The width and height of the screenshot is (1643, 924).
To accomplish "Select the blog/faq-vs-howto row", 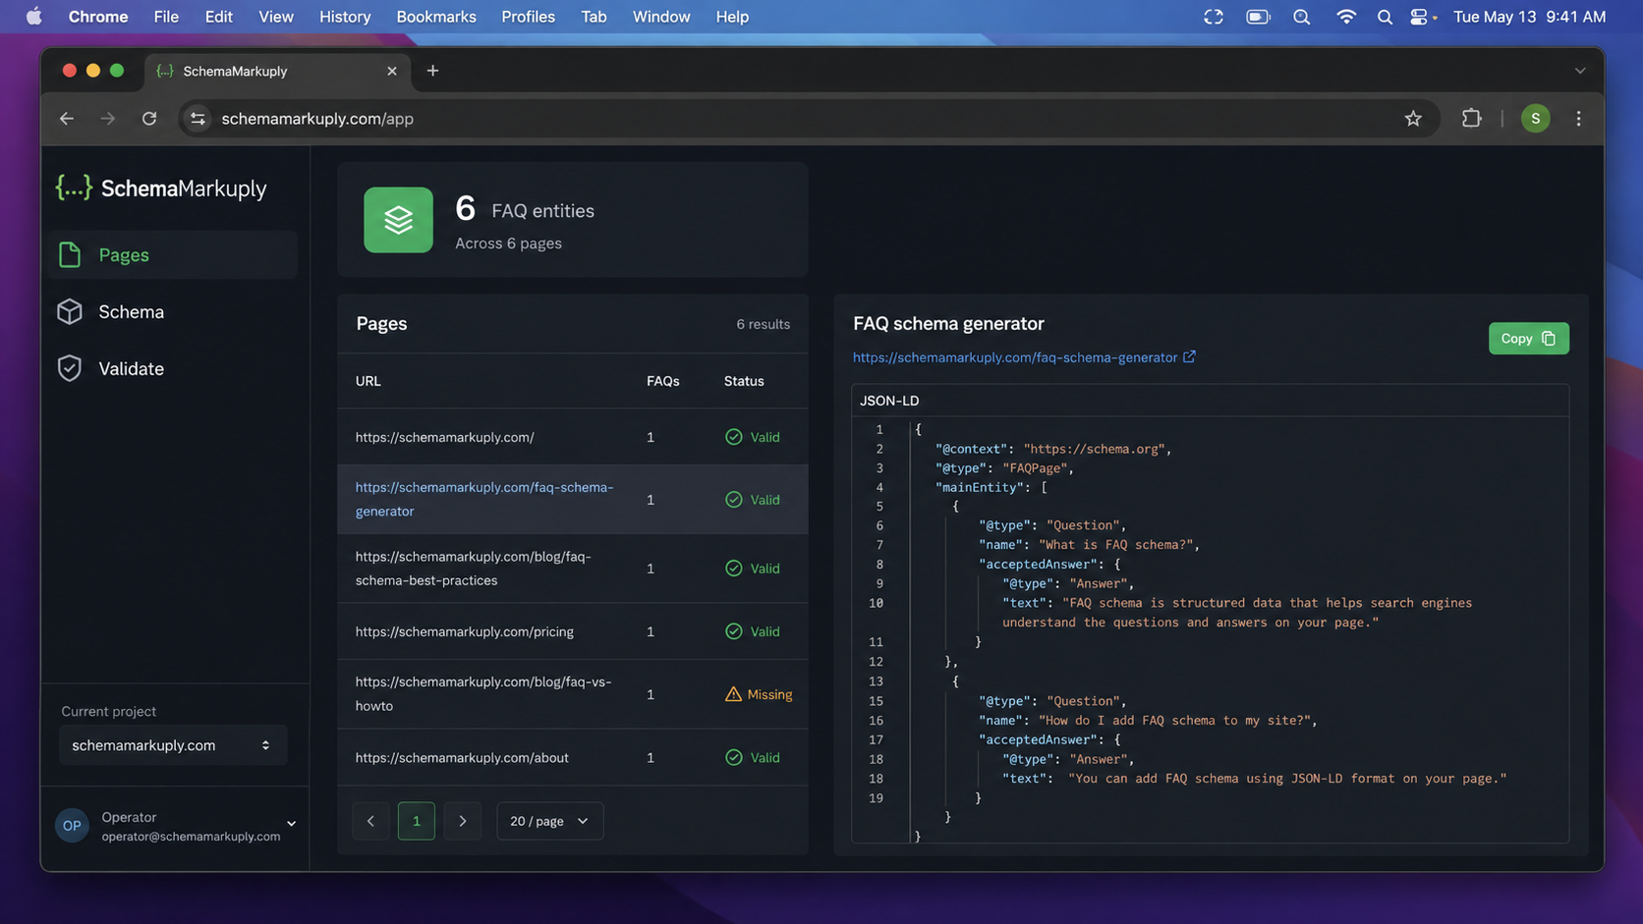I will (573, 694).
